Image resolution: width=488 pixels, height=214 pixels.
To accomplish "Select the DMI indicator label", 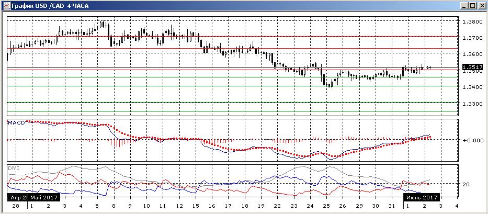I will [x=12, y=168].
